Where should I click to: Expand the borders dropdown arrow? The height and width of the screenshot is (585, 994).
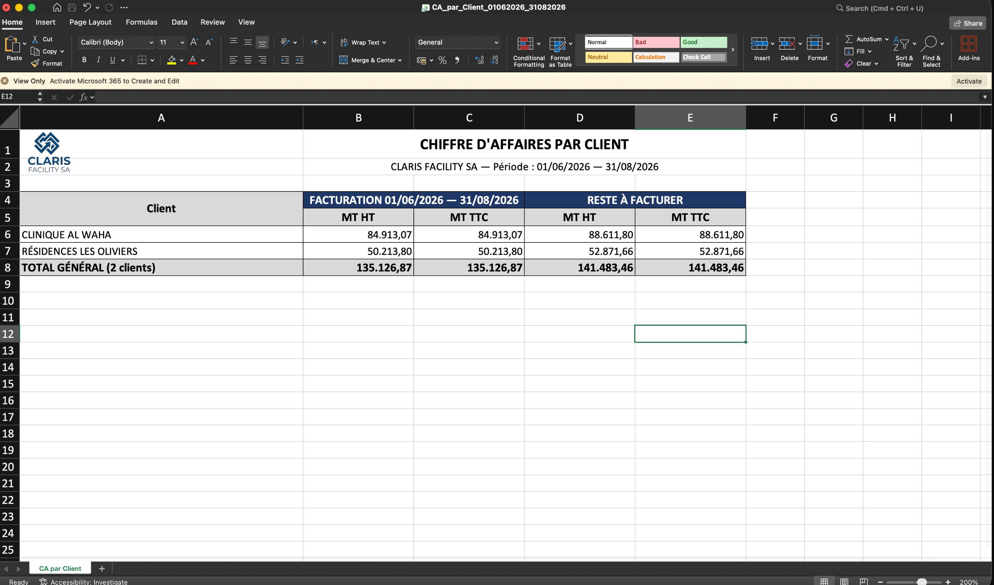pos(152,60)
